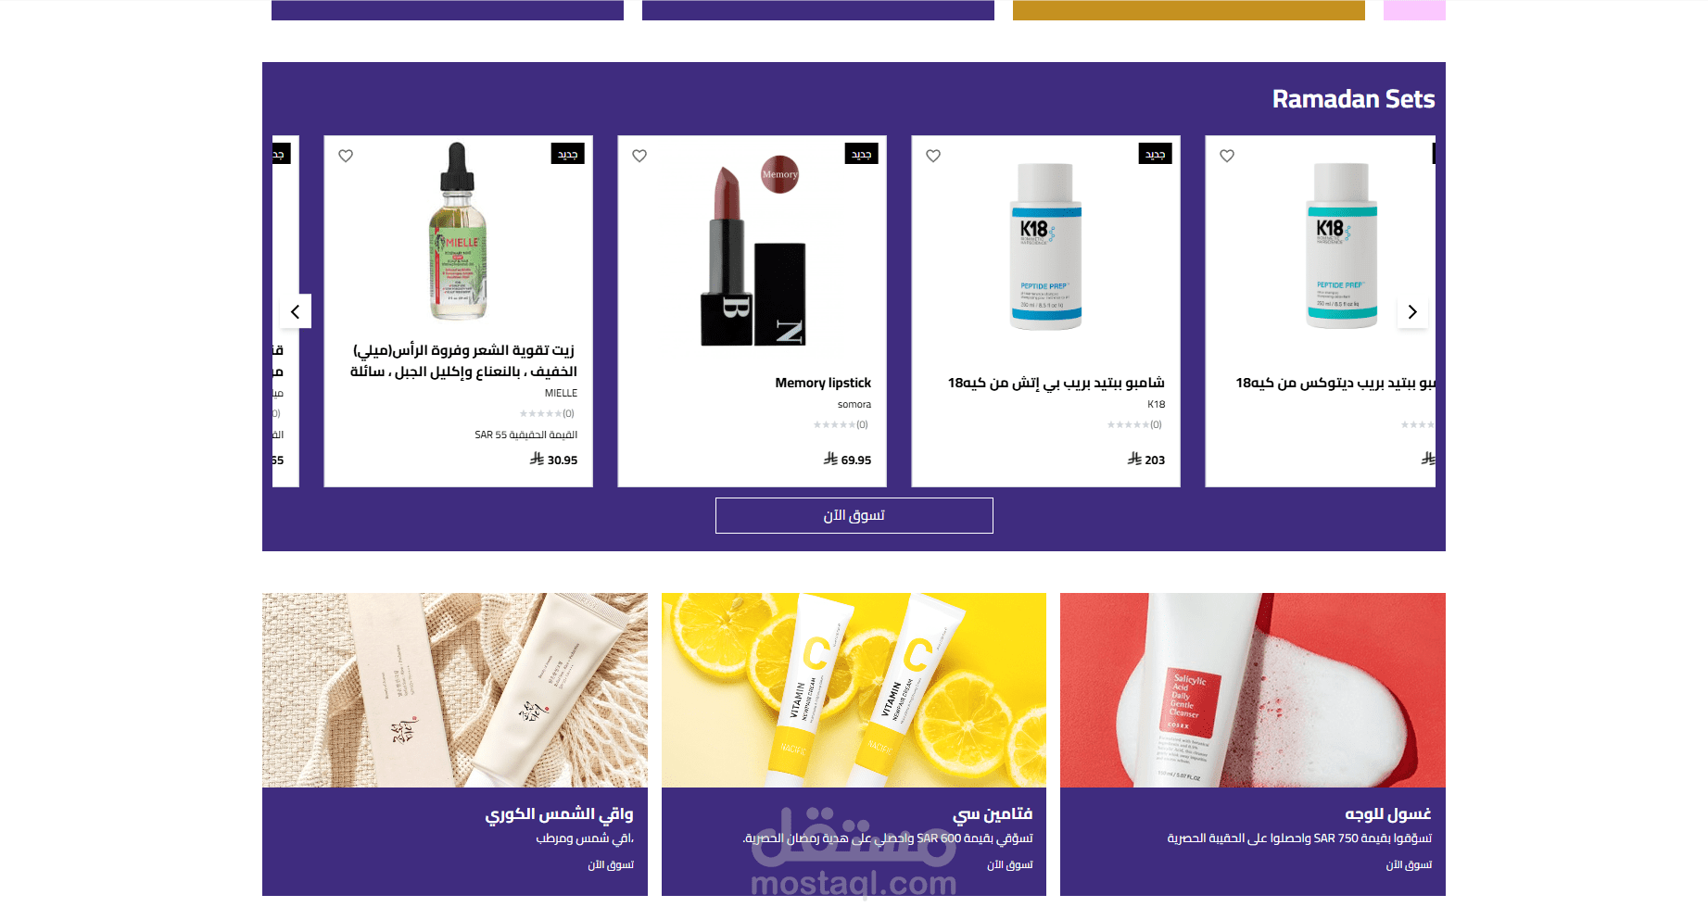Open the Korean sunscreen banner image

click(455, 690)
